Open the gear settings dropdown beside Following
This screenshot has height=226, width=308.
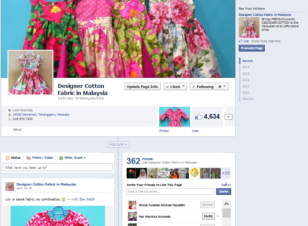222,87
